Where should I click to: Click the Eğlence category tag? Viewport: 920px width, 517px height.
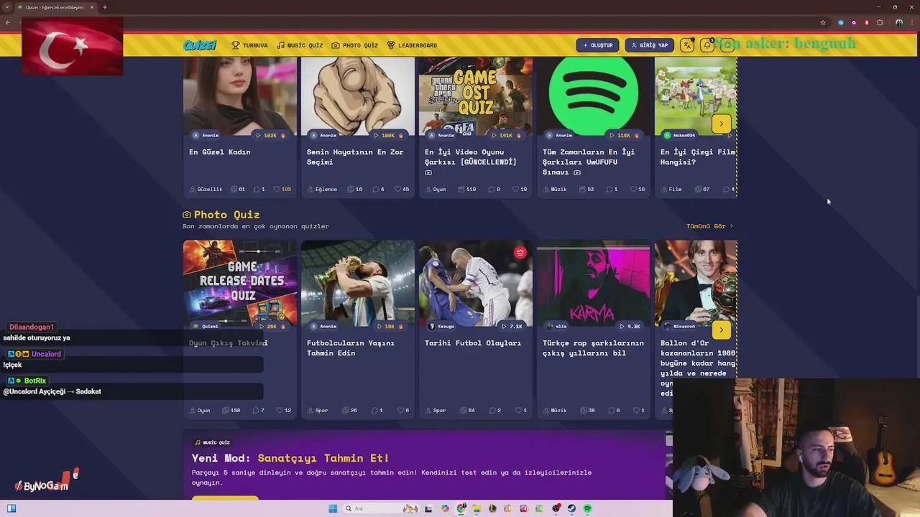(x=322, y=190)
